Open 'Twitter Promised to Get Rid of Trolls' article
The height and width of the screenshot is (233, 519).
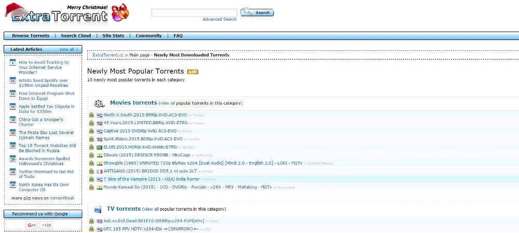(46, 174)
